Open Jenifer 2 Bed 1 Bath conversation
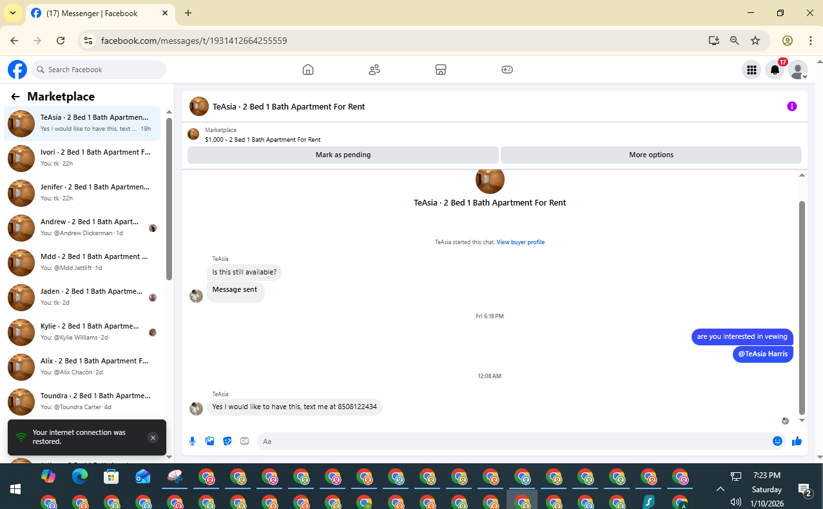 pos(82,193)
